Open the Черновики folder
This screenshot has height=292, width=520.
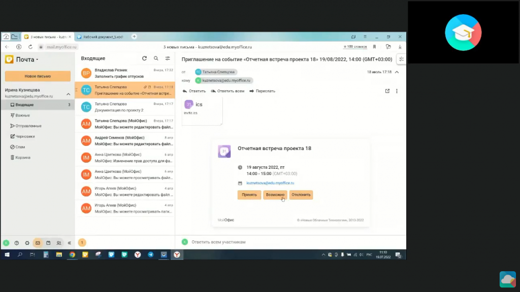38,136
